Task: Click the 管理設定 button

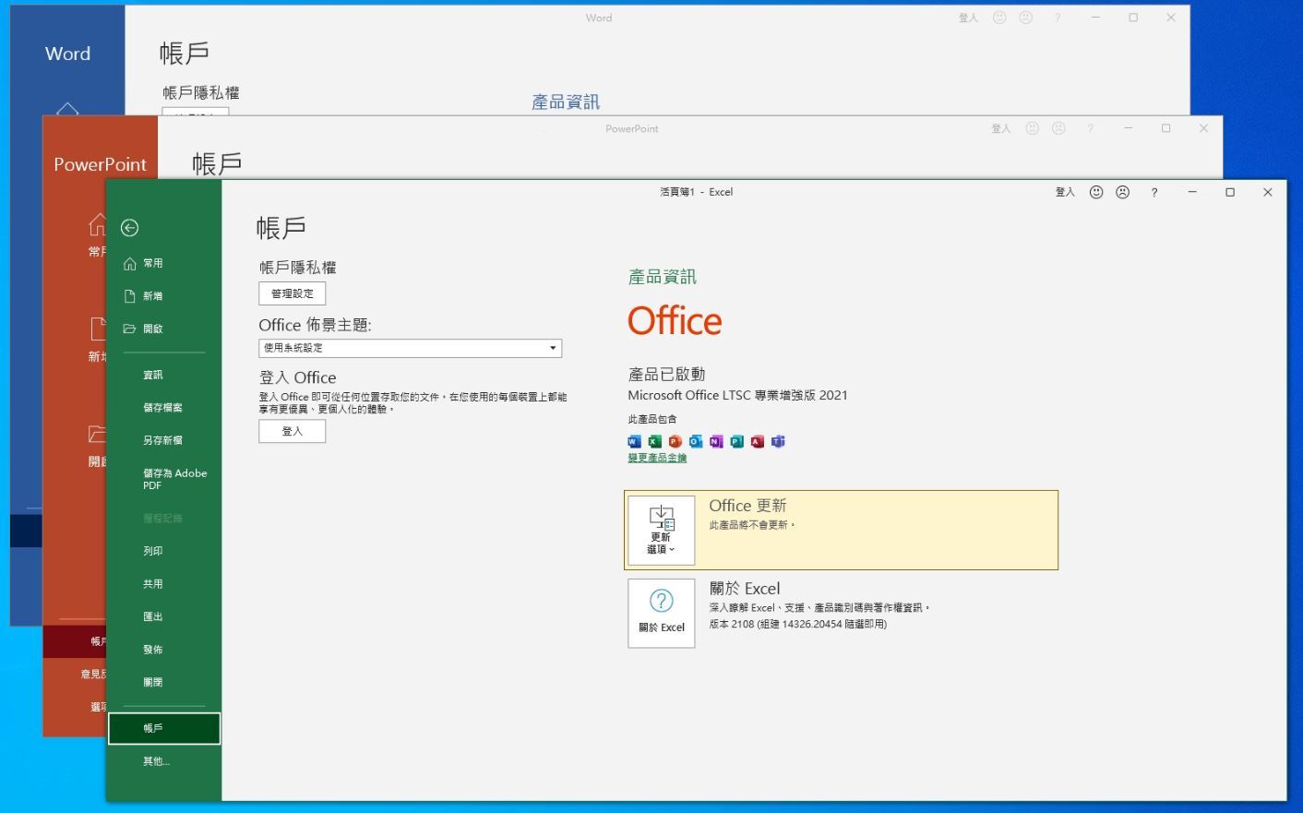Action: coord(293,293)
